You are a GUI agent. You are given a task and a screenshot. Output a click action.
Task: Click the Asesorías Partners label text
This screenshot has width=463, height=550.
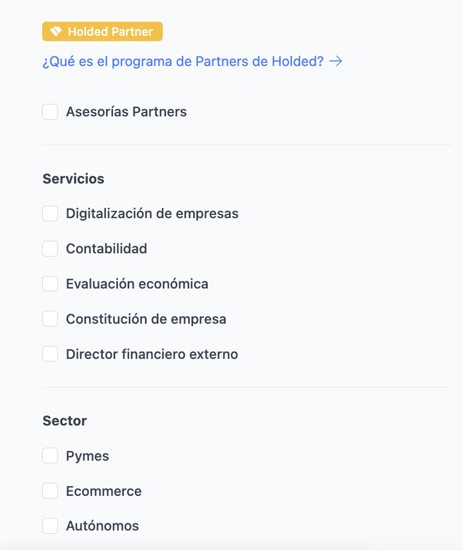coord(126,112)
